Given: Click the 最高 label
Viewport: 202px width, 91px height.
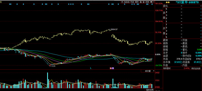Looking at the screenshot, I should [x=185, y=43].
